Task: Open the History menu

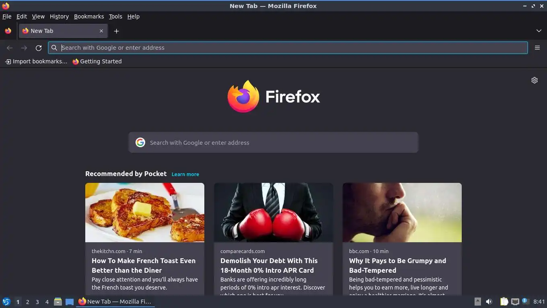Action: [x=59, y=16]
